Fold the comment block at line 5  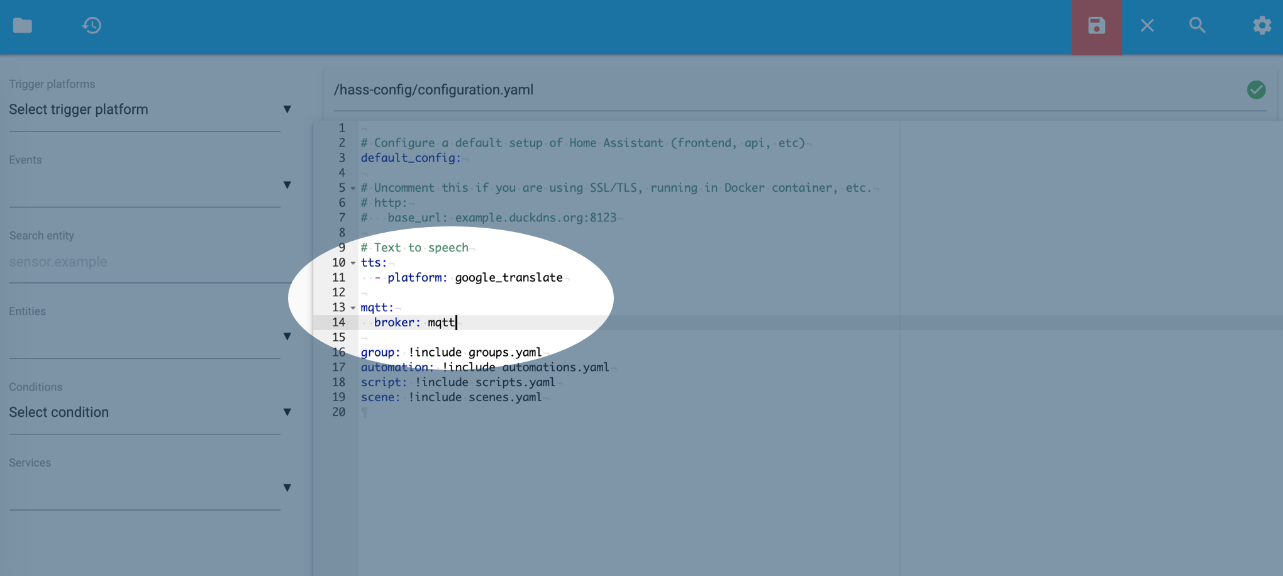pyautogui.click(x=352, y=187)
